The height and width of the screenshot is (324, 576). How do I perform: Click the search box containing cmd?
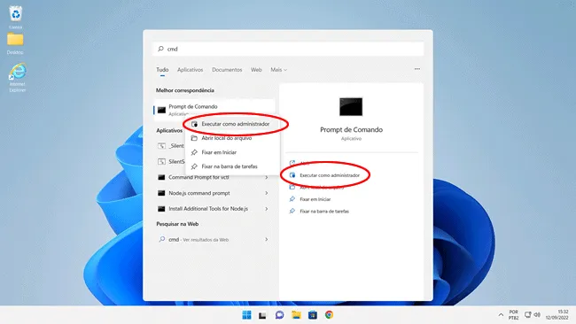[x=288, y=49]
